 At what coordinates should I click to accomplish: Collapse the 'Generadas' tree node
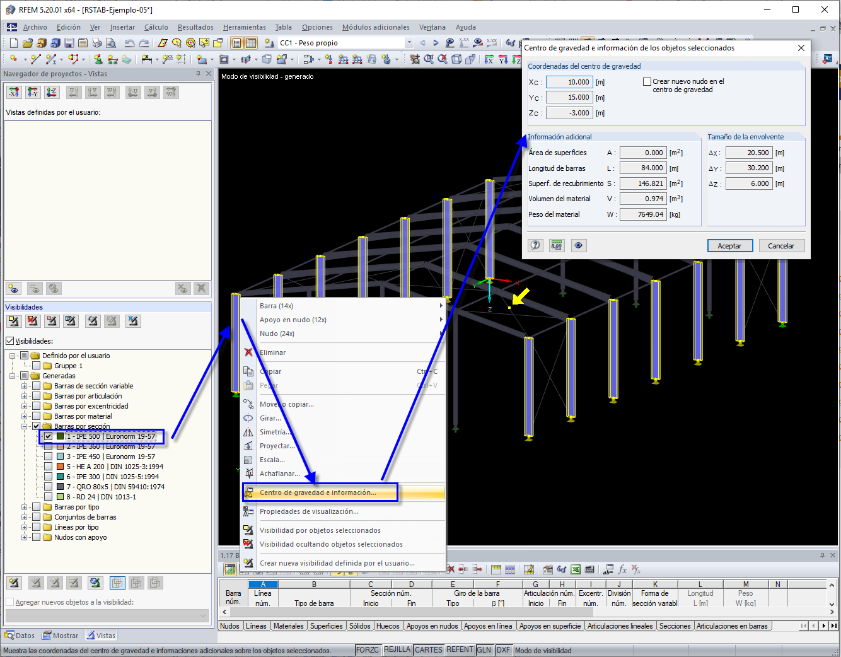(13, 376)
